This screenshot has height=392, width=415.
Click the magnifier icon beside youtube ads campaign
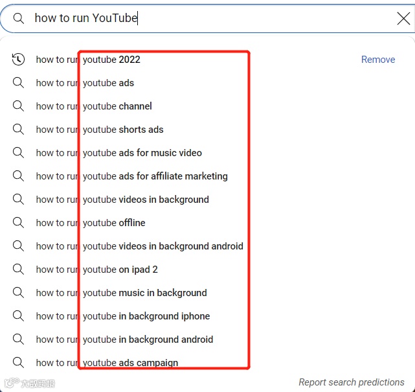tap(18, 363)
